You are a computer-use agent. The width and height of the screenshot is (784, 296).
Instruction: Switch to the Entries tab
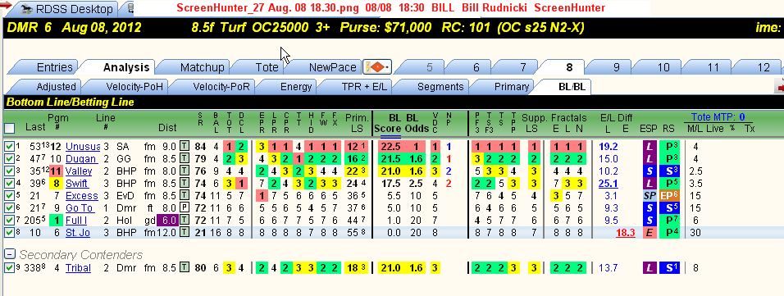(x=54, y=67)
